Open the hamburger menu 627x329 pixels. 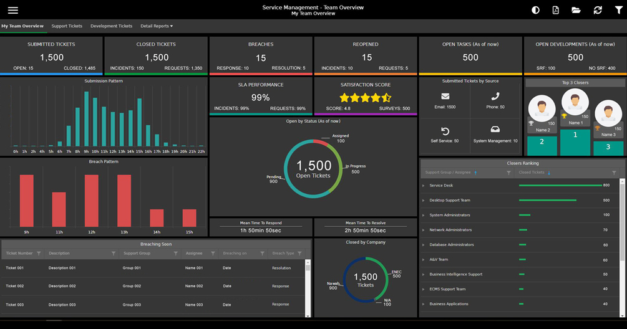13,11
